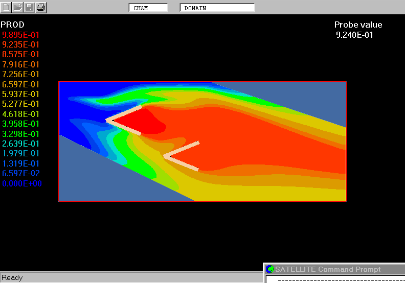Screen dimensions: 405x283
Task: Click the PROD variable label
Action: click(x=12, y=25)
